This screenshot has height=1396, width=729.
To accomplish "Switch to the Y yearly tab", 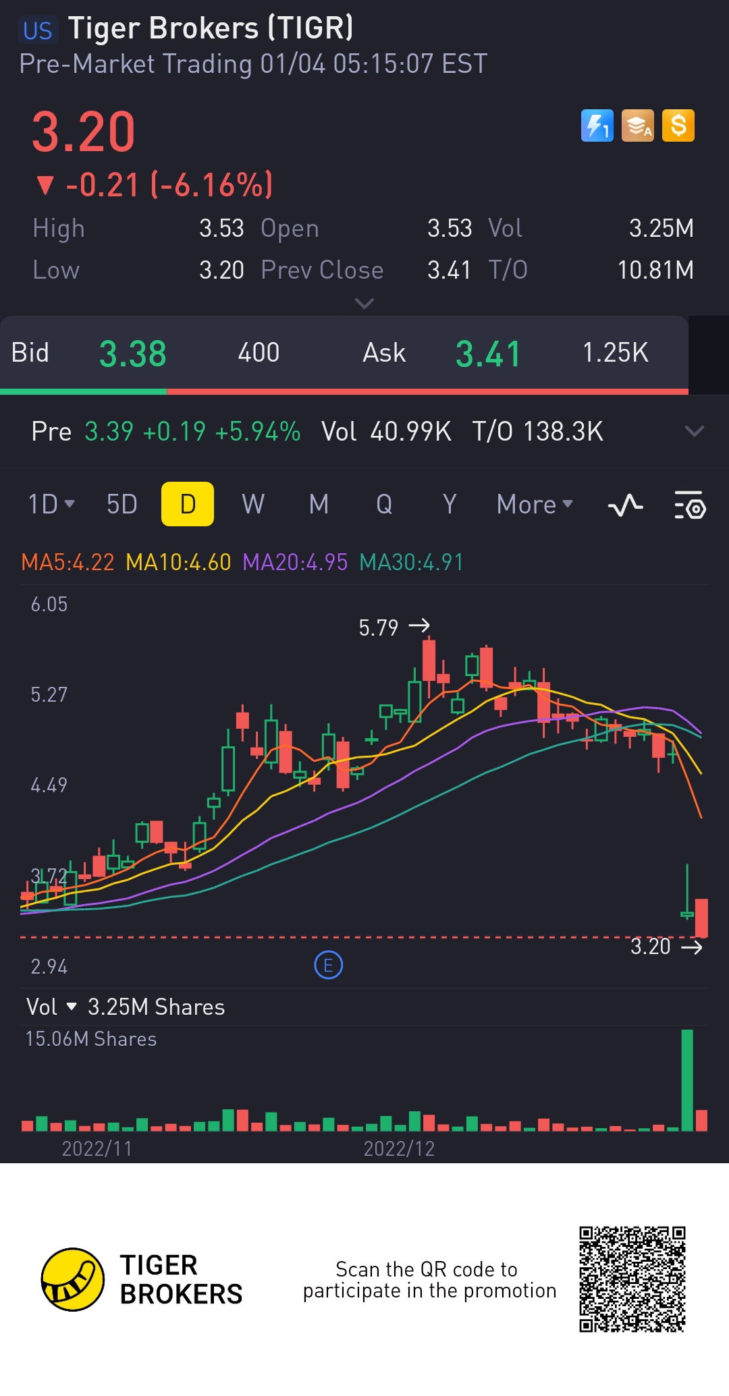I will coord(450,504).
